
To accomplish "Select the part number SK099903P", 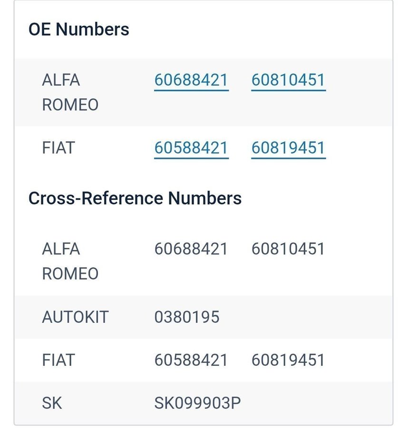I will pos(197,403).
